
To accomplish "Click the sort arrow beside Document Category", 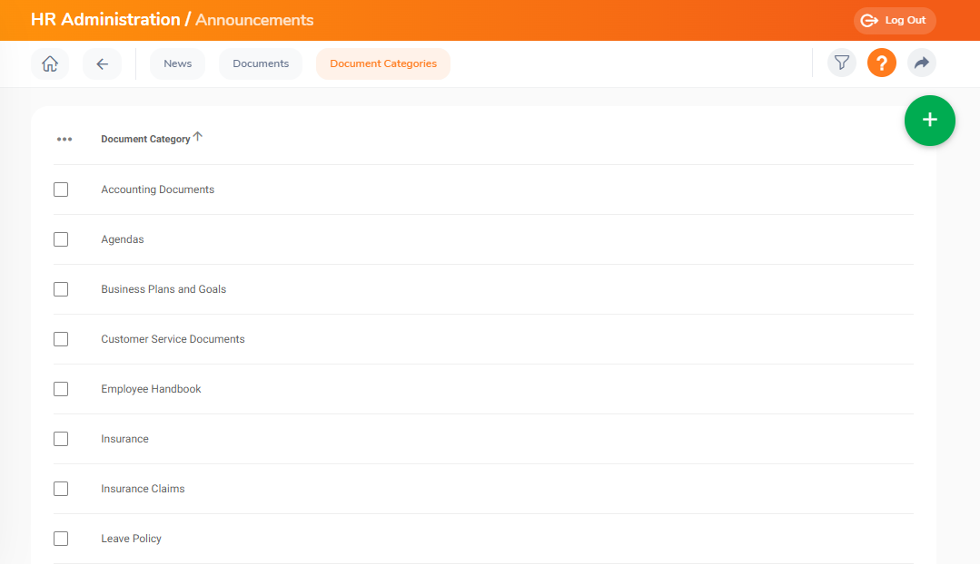I will 197,137.
